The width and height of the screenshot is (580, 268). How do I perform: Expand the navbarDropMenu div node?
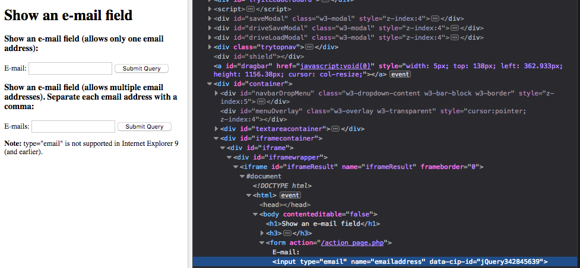pyautogui.click(x=217, y=93)
